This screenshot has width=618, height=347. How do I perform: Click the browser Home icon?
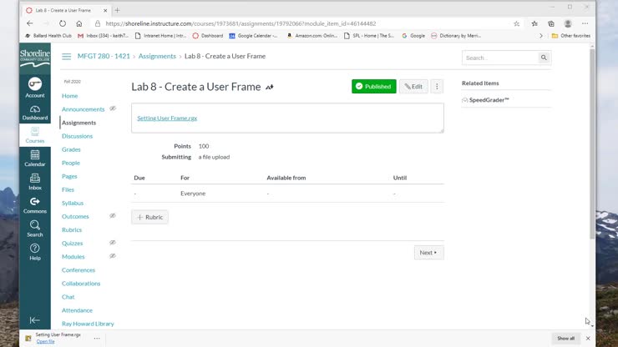pos(79,23)
